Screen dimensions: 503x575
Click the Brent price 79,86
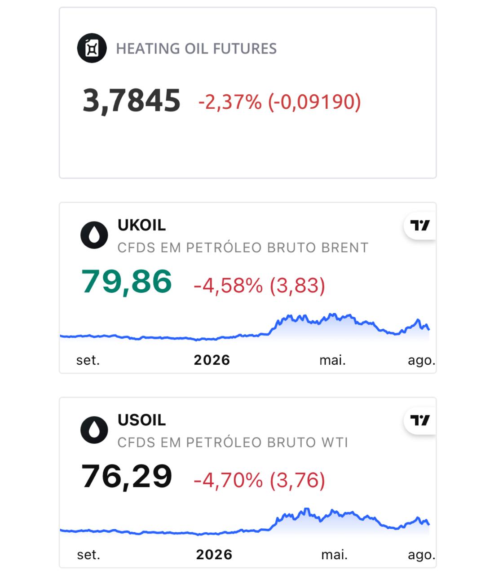pyautogui.click(x=127, y=282)
